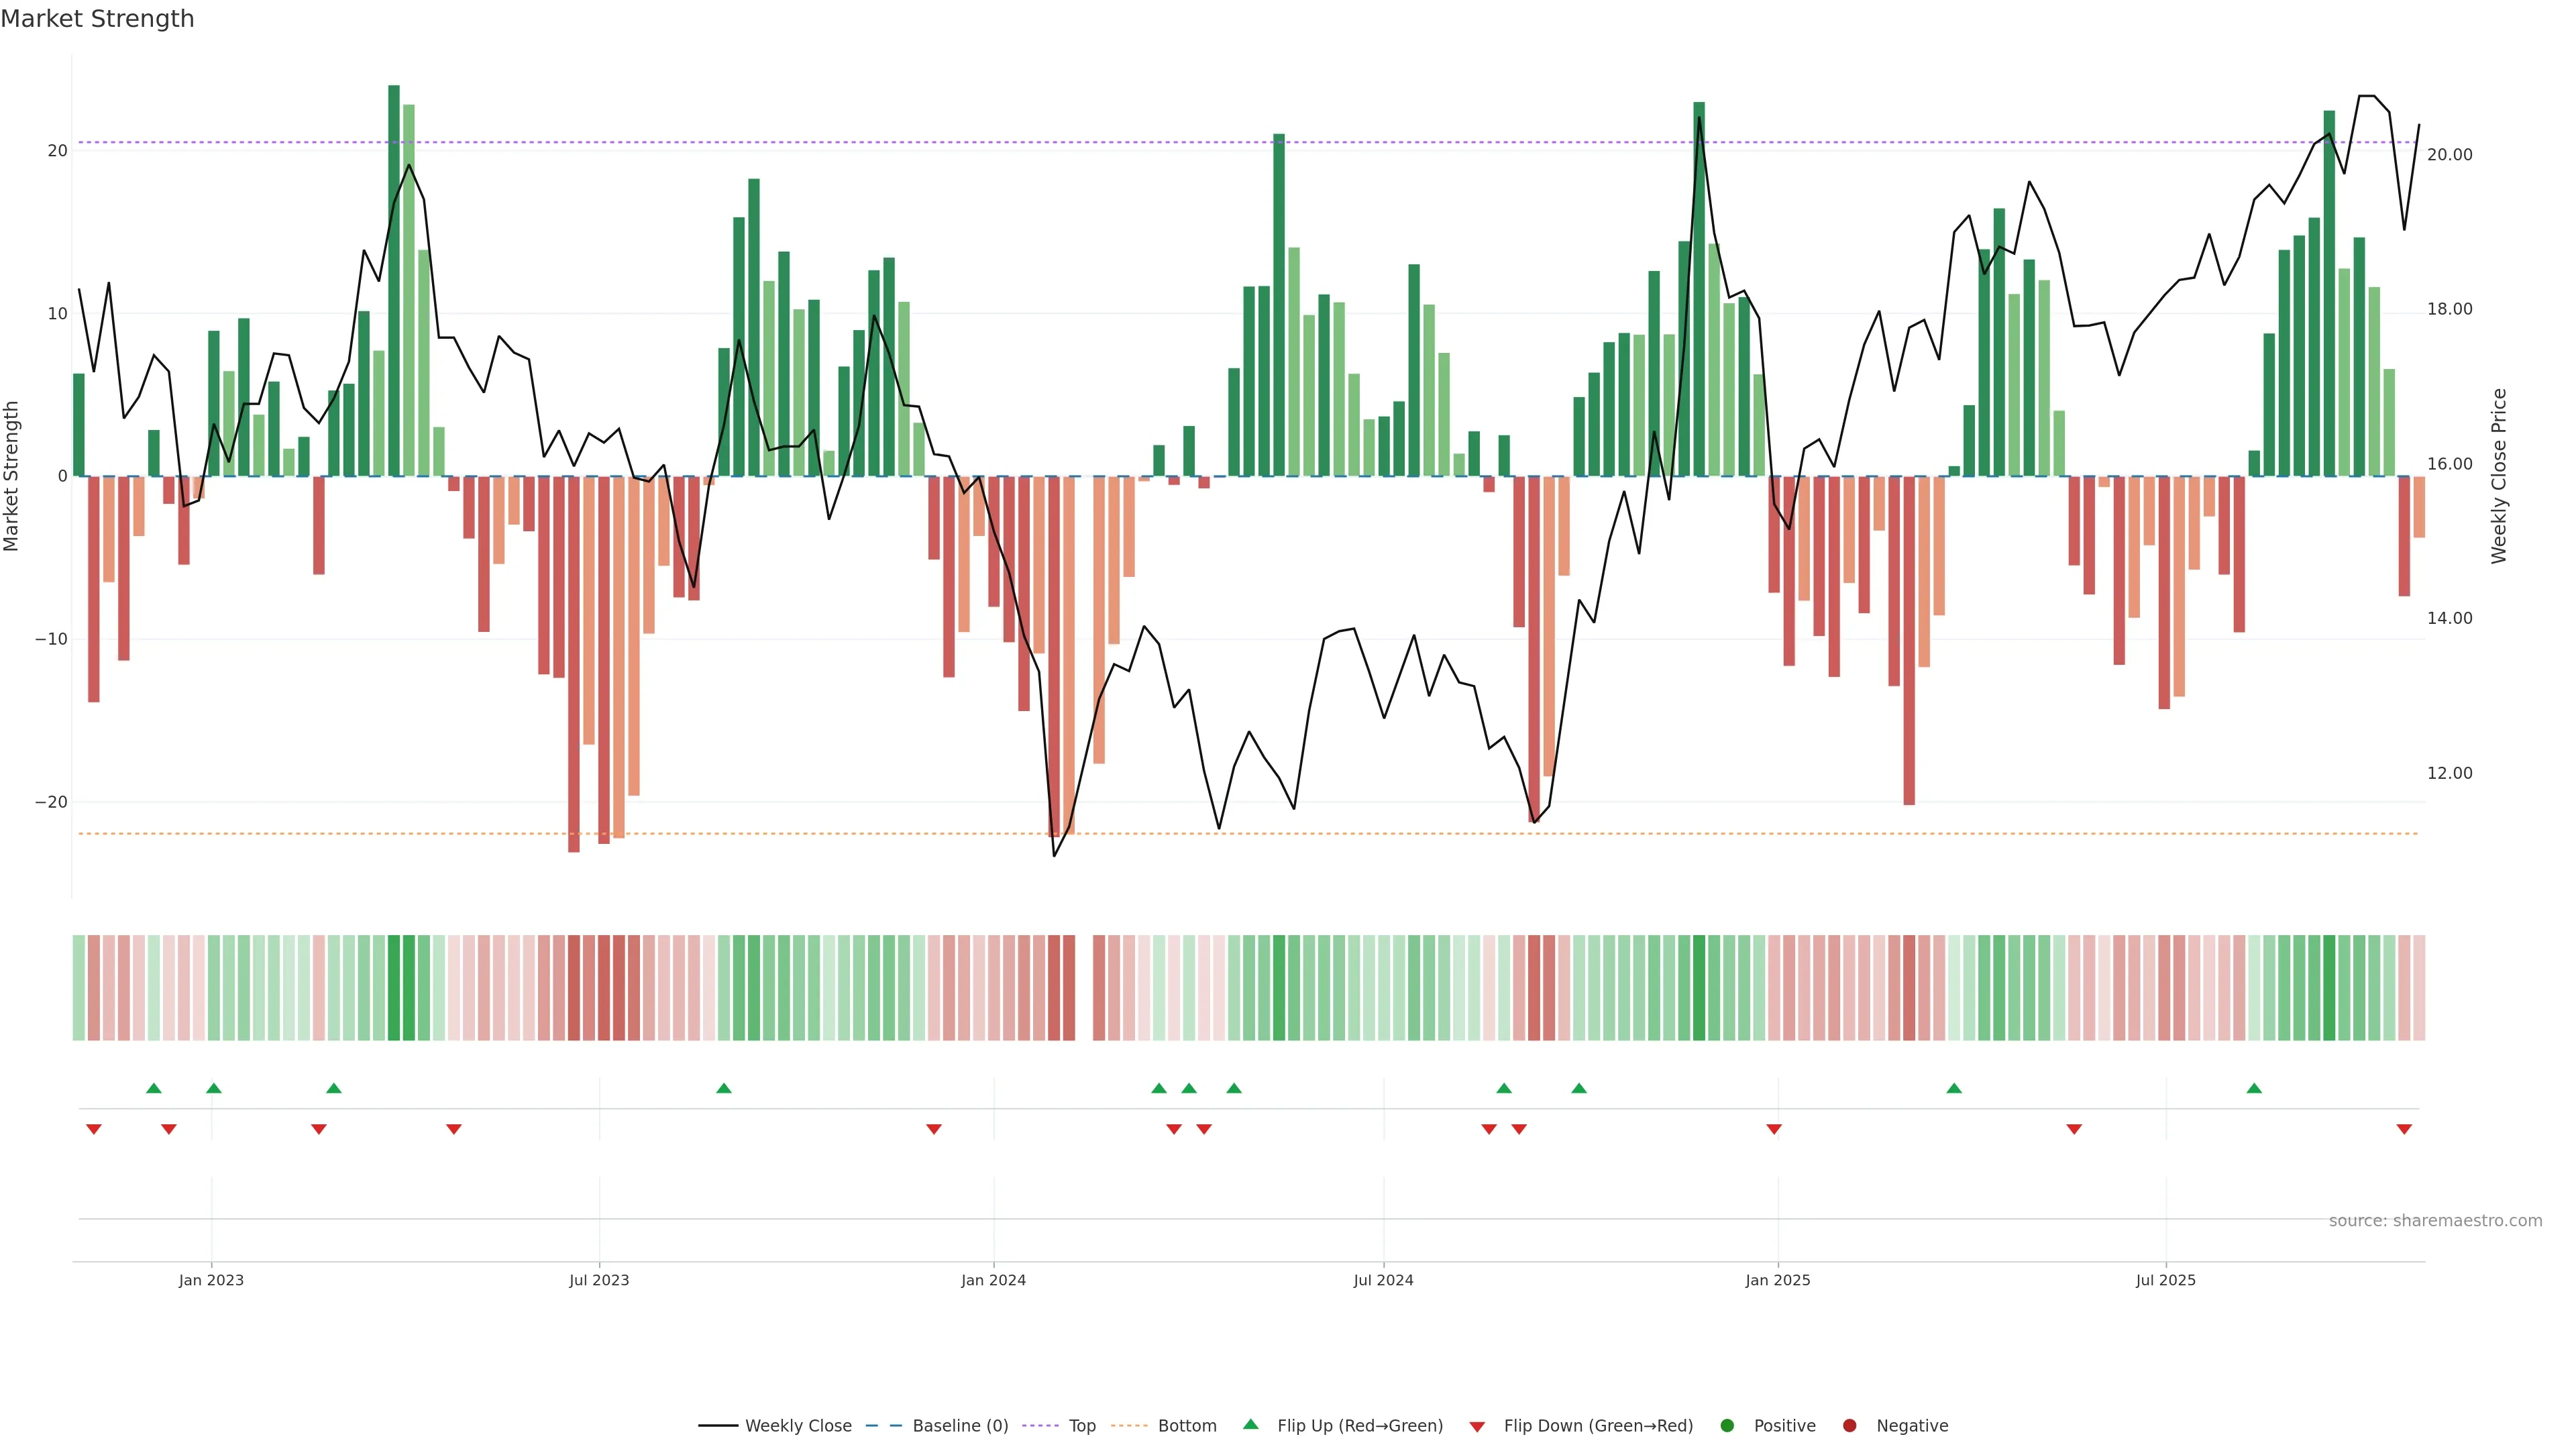Click the Weekly Close Price axis title
2576x1449 pixels.
coord(2499,476)
